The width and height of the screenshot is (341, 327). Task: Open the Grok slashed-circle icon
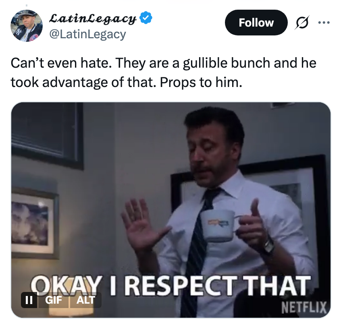pyautogui.click(x=302, y=23)
